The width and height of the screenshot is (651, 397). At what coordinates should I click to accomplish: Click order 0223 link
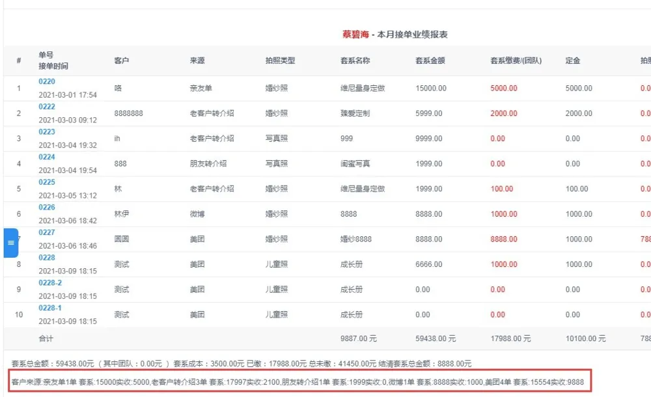(x=47, y=132)
